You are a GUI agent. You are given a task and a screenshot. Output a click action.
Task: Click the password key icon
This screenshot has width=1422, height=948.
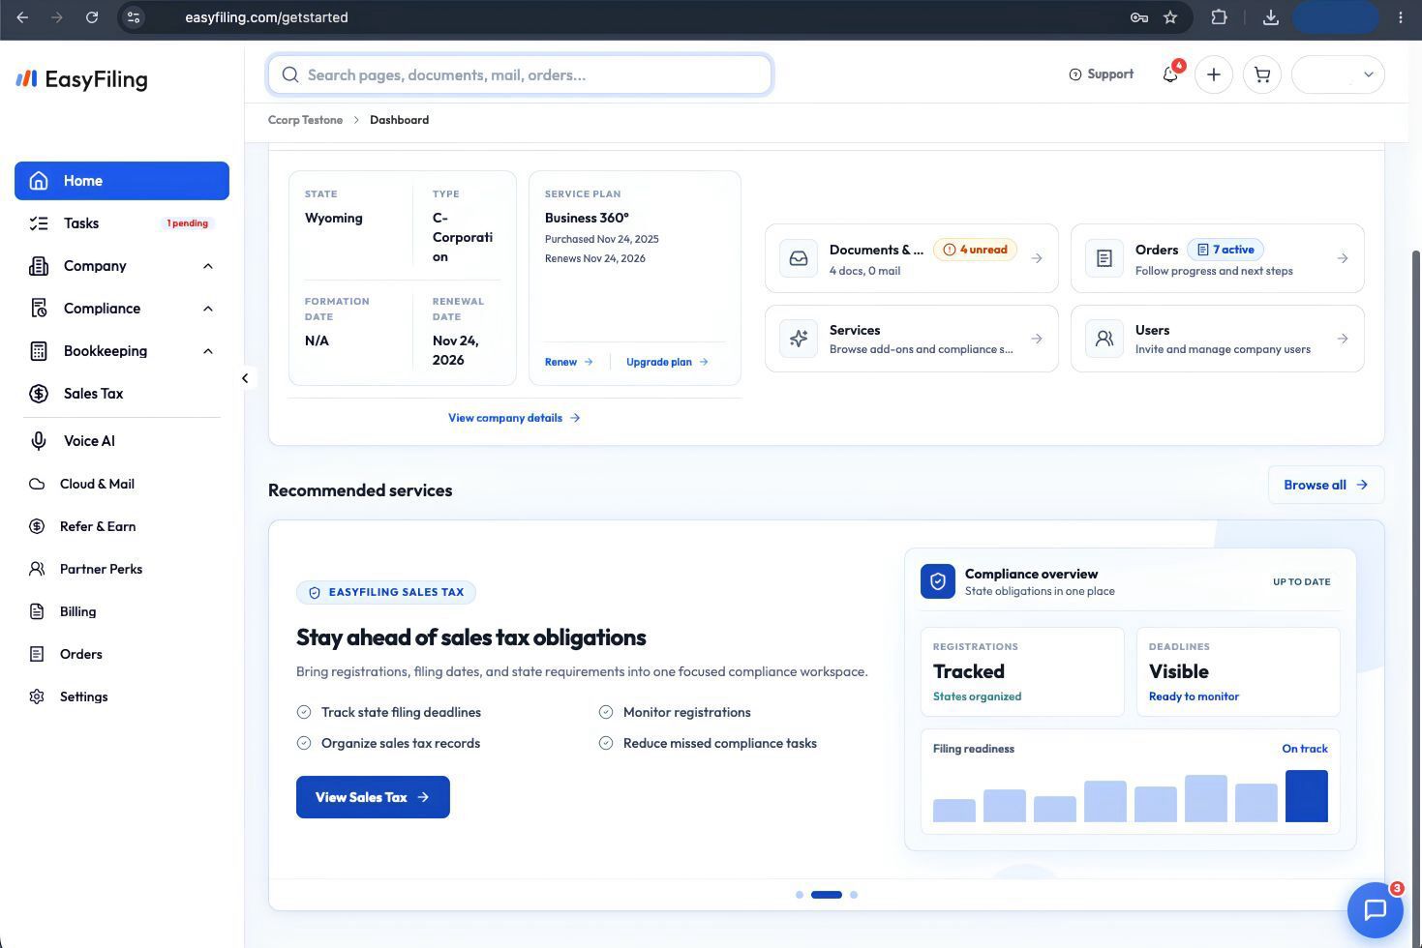coord(1138,17)
